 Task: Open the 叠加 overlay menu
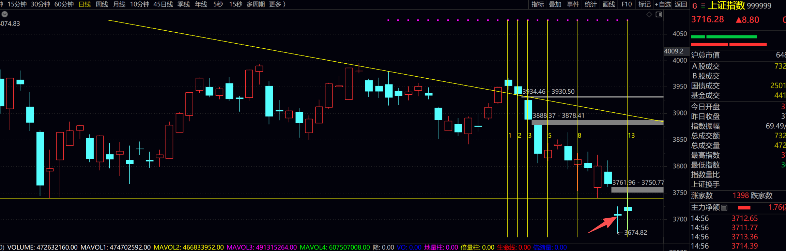pyautogui.click(x=555, y=4)
